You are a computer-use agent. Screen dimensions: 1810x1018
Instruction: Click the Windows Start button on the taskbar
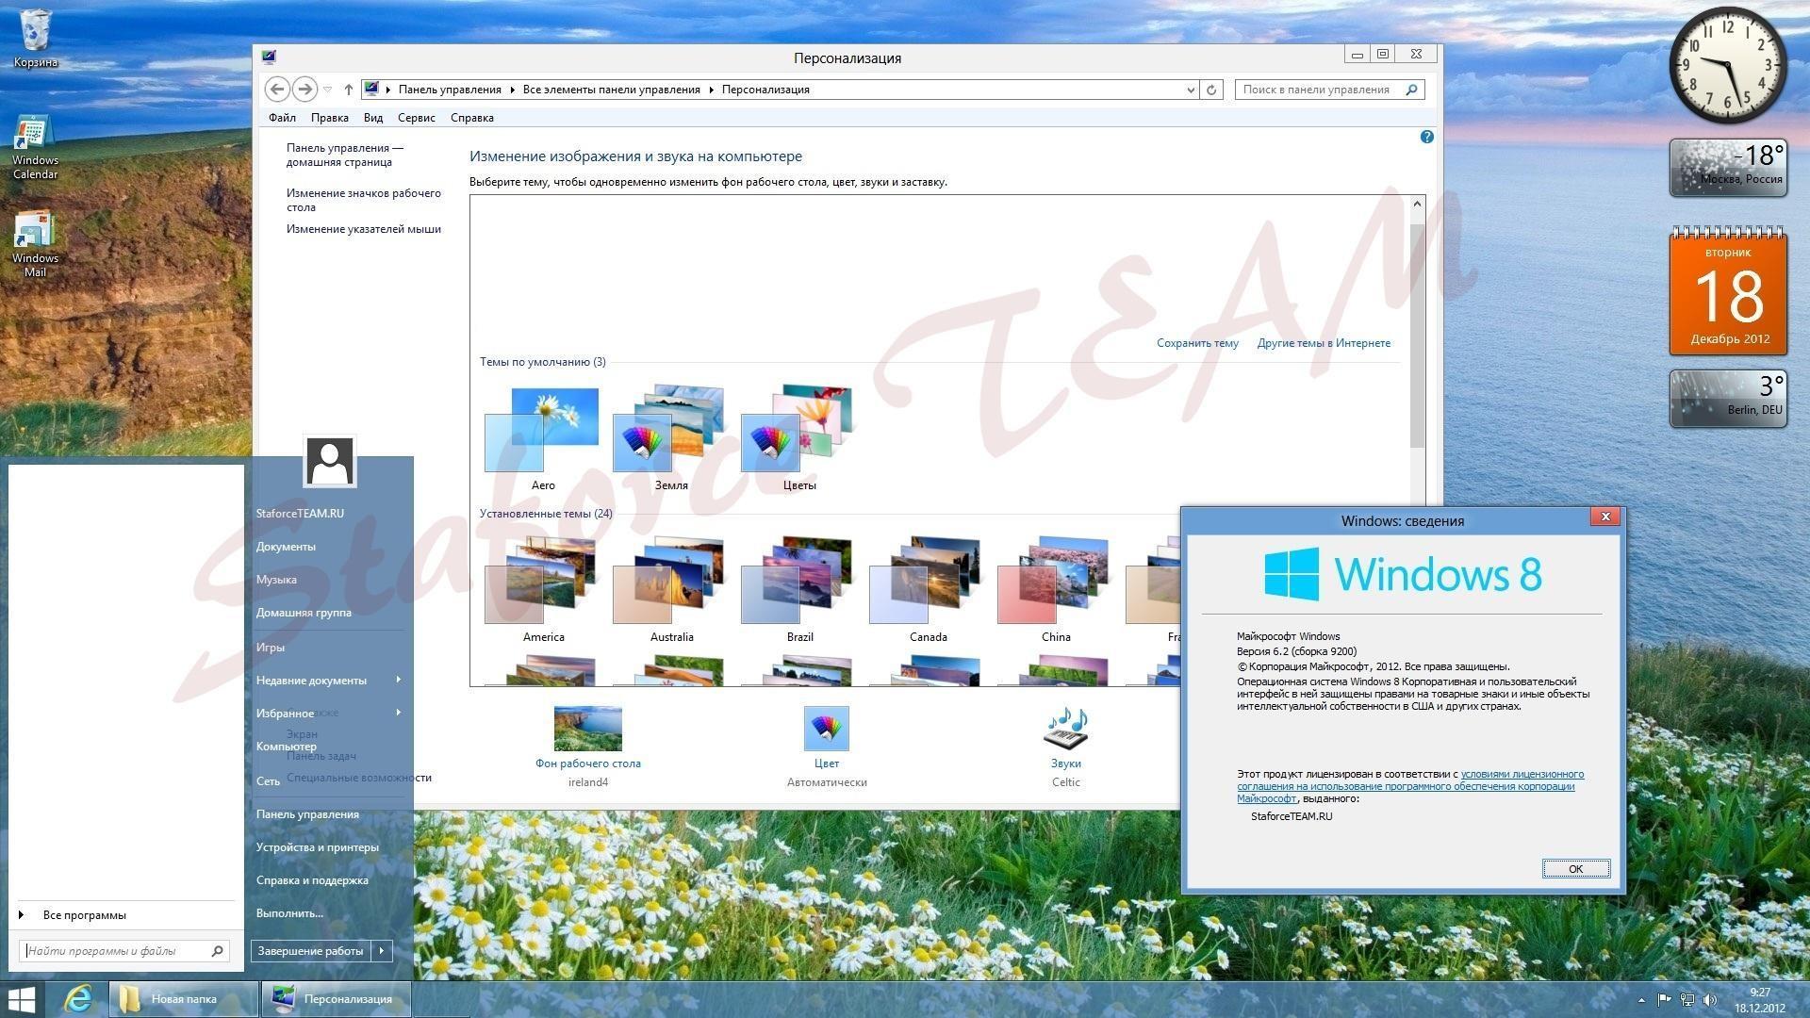pos(22,999)
